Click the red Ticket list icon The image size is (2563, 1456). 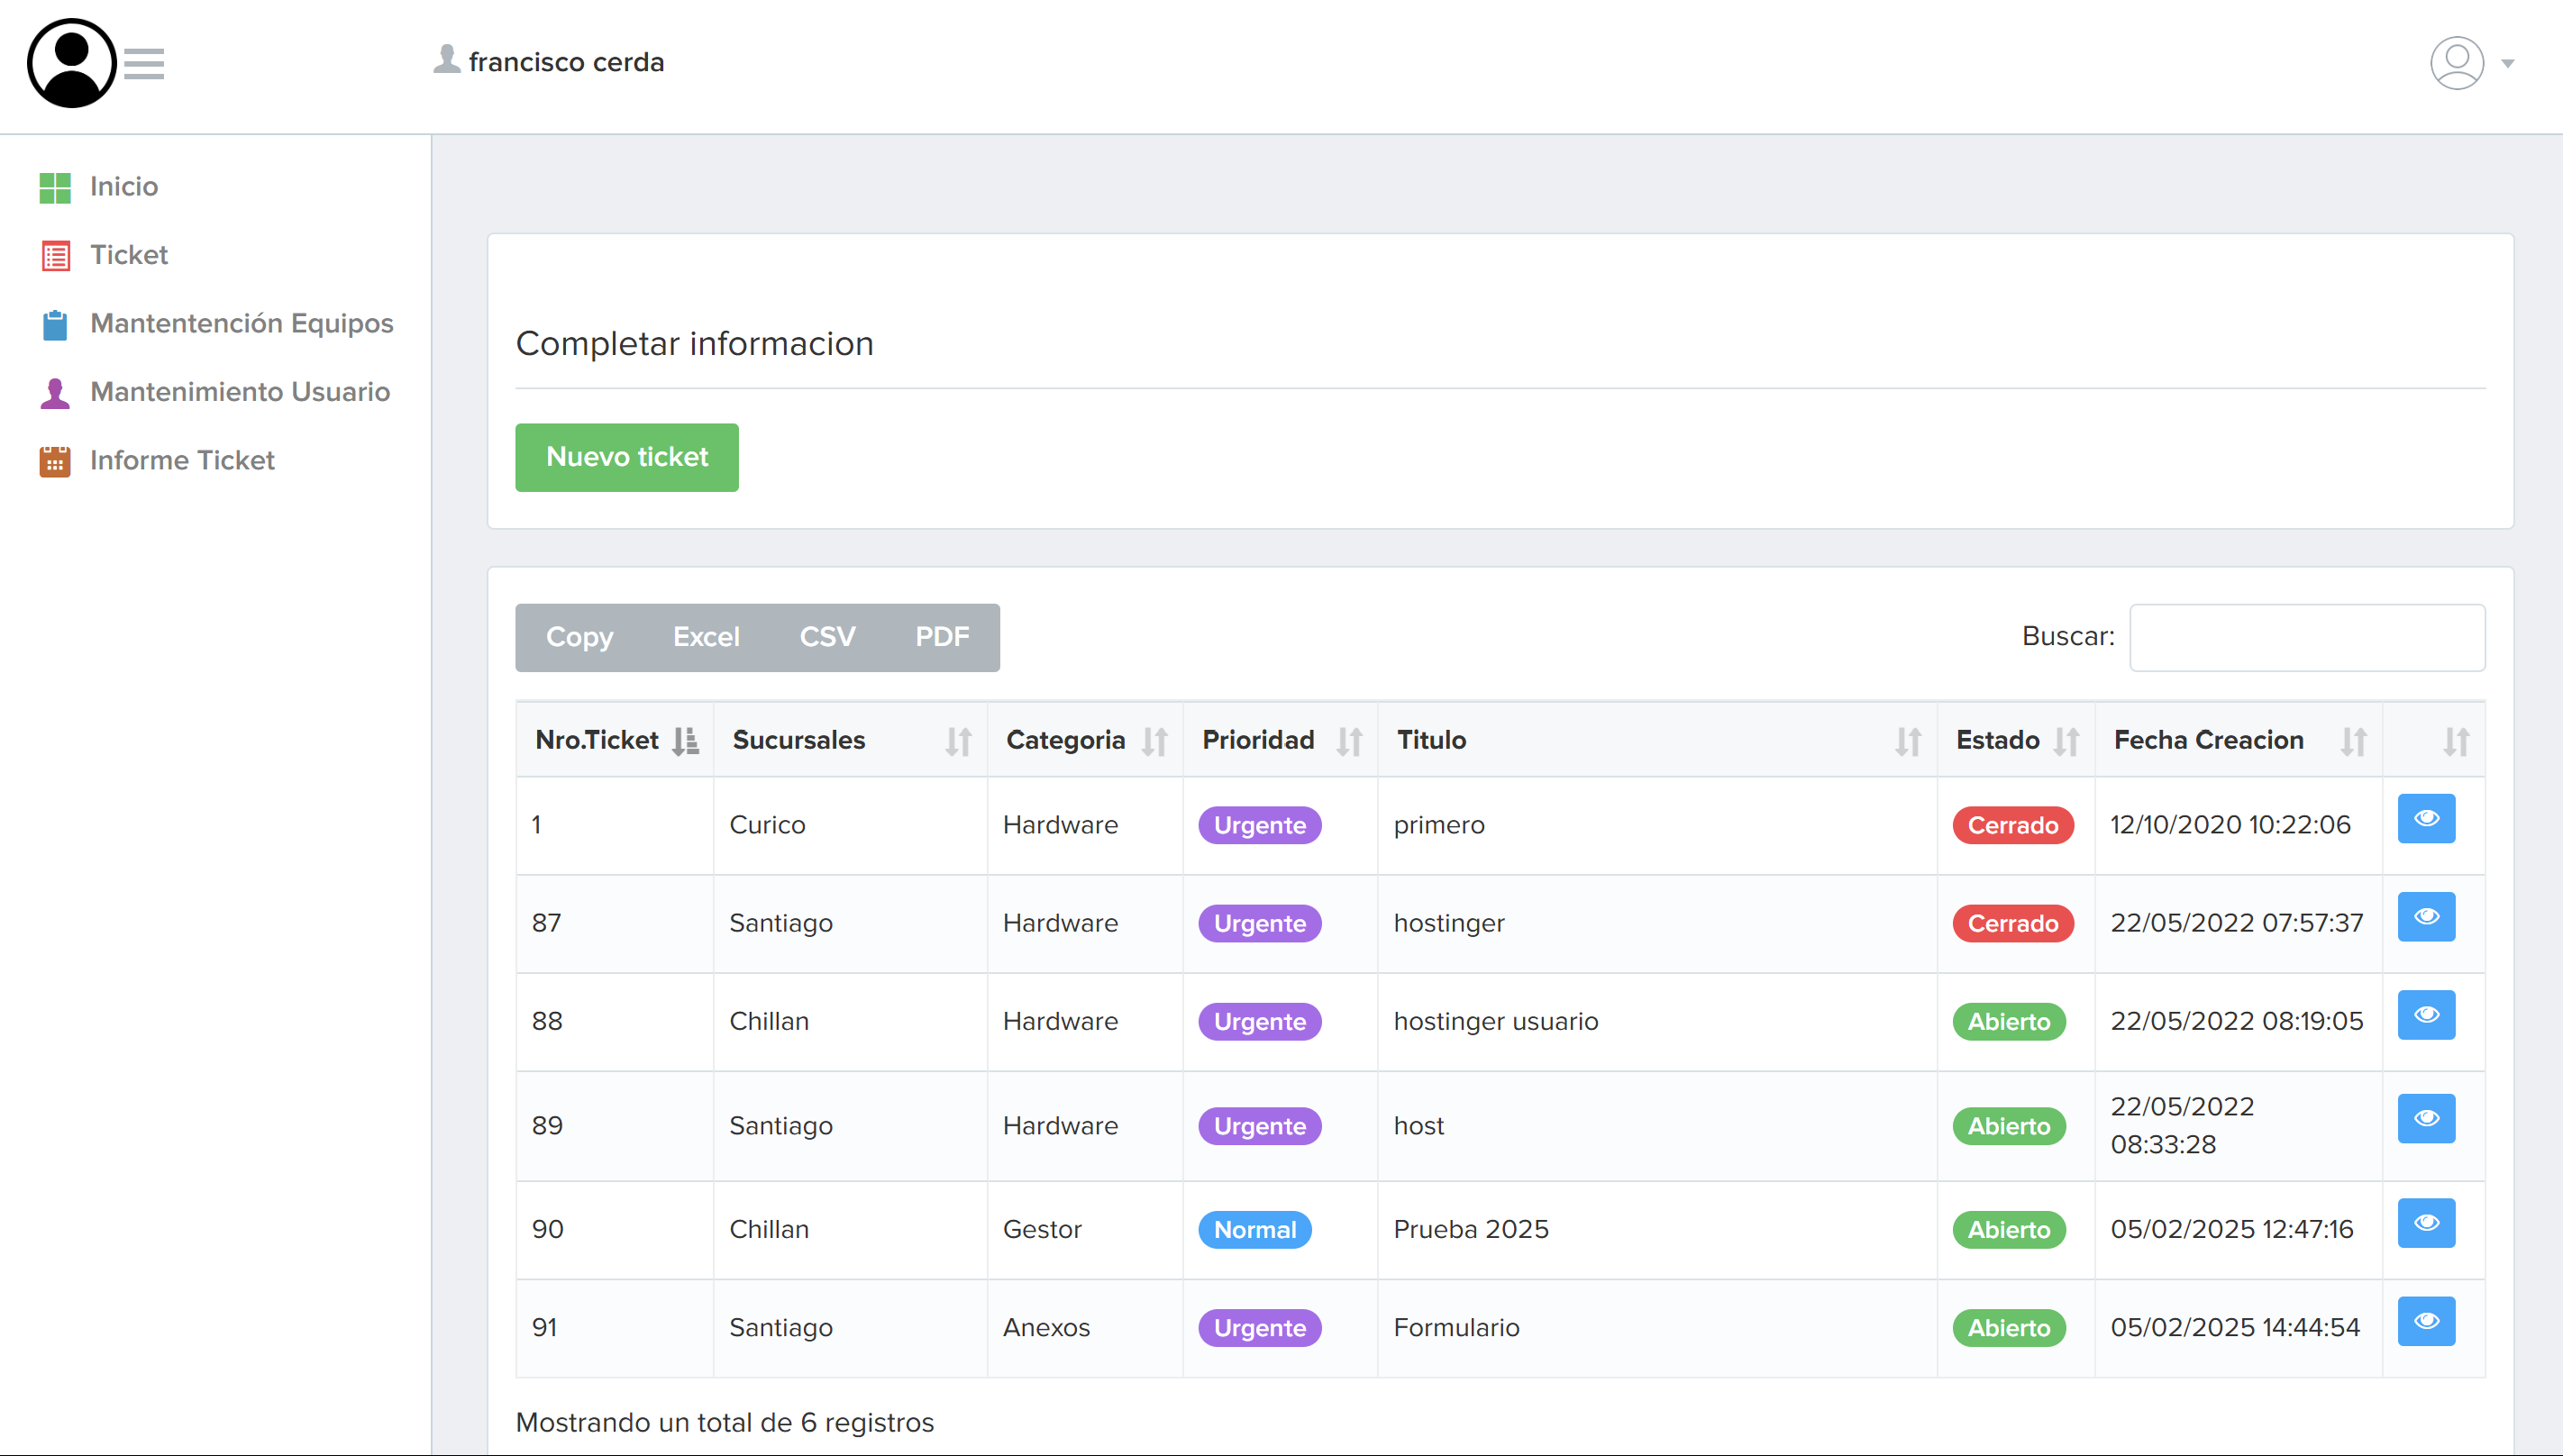pos(55,256)
